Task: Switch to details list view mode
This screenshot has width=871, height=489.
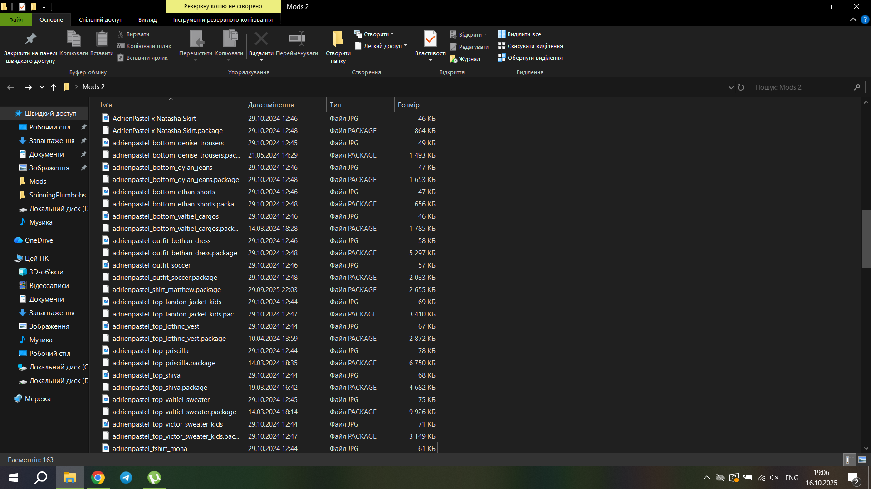Action: point(849,460)
